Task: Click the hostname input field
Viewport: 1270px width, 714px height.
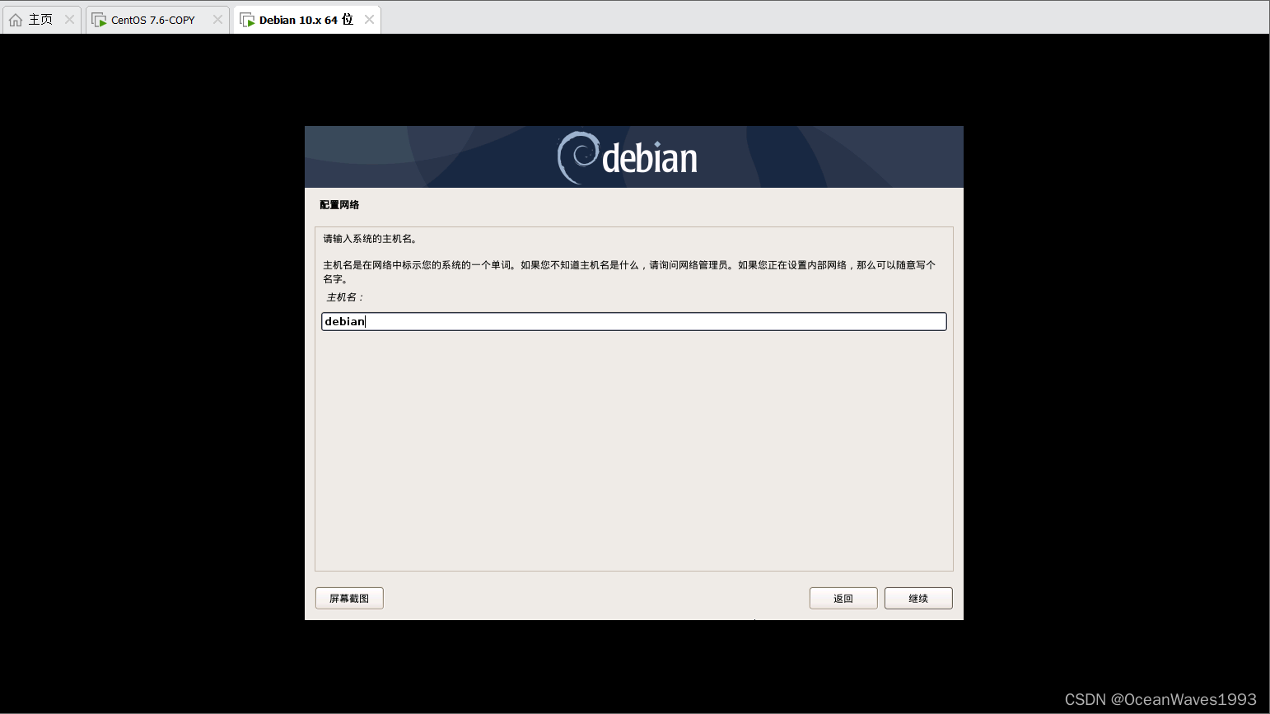Action: [633, 321]
